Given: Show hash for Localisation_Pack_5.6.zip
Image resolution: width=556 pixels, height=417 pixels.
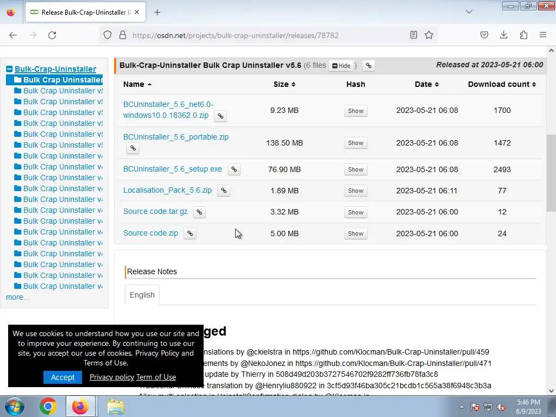Looking at the screenshot, I should tap(356, 191).
